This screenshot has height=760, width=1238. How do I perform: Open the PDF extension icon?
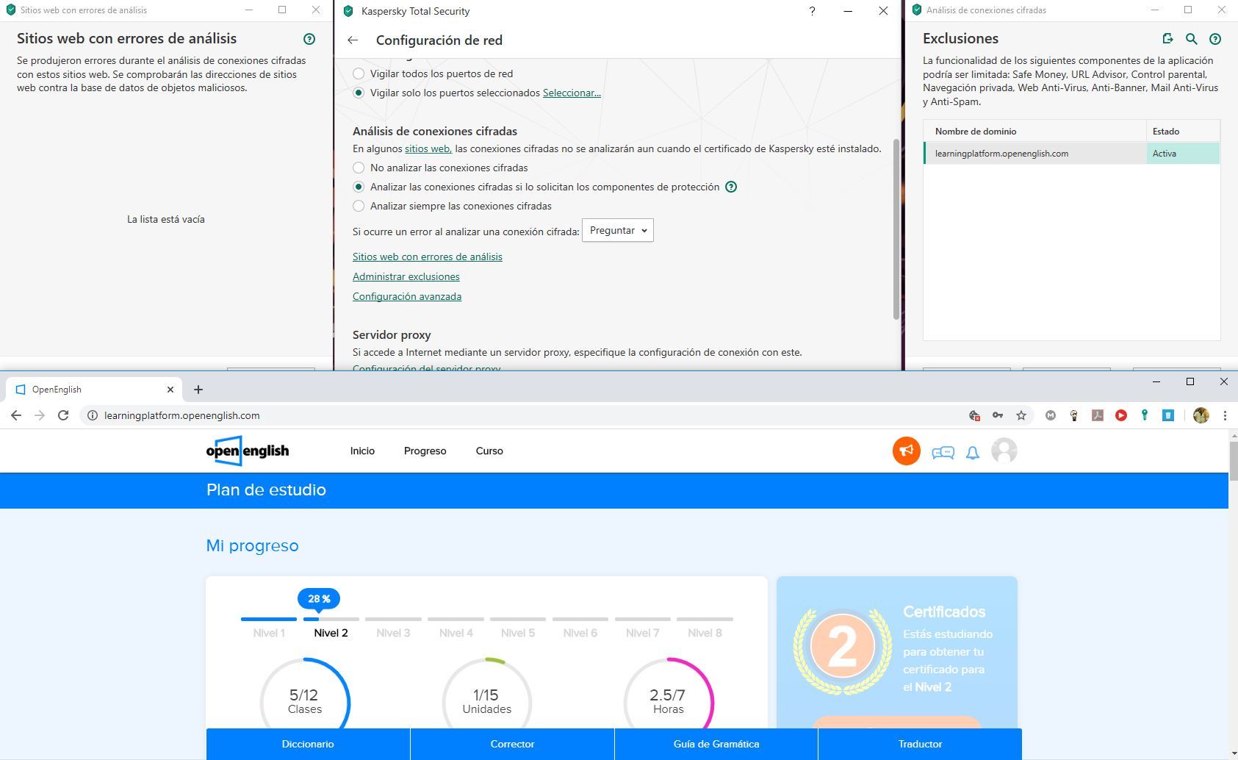(x=1098, y=415)
